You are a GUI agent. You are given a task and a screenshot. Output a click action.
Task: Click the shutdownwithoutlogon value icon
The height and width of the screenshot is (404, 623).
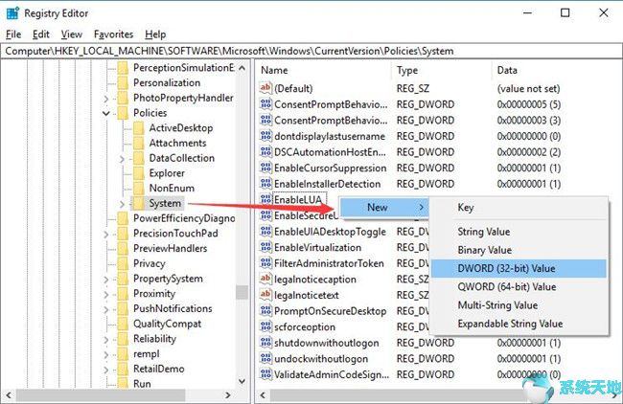(265, 344)
